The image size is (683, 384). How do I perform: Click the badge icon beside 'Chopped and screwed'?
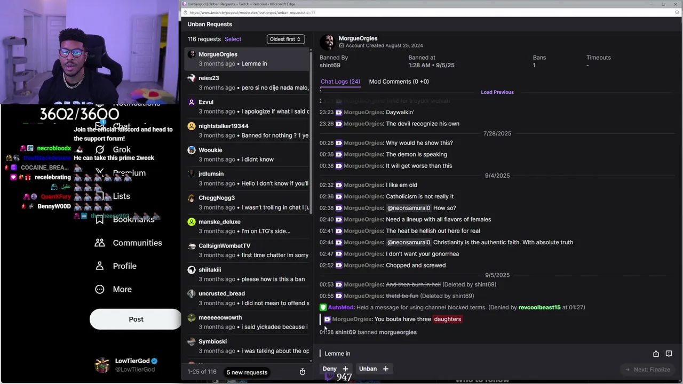tap(338, 265)
